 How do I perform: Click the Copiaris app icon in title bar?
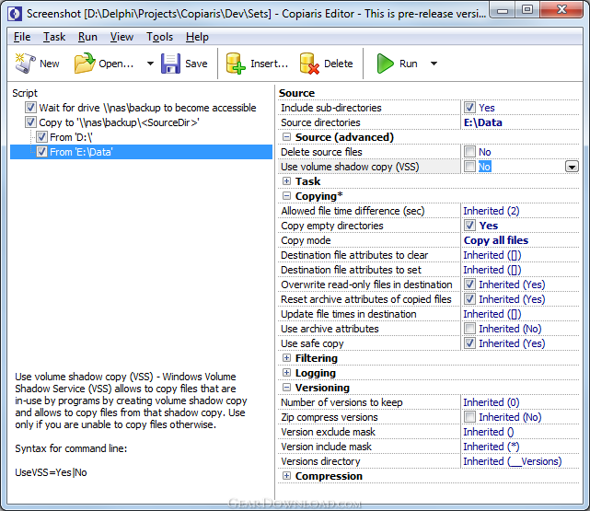(15, 14)
